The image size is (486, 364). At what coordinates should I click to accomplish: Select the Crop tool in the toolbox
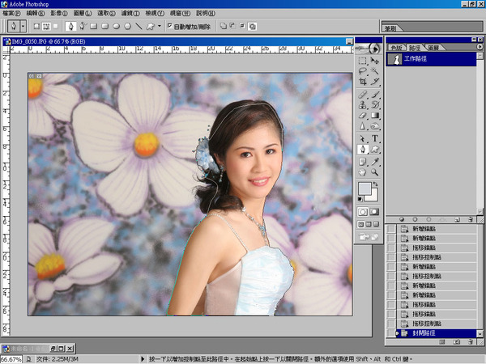click(363, 82)
